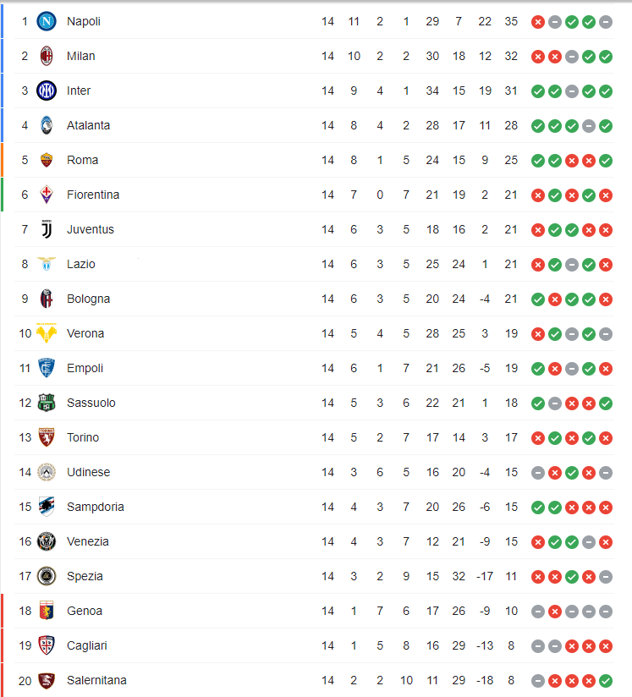The width and height of the screenshot is (632, 697).
Task: Click the Verona club badge
Action: pyautogui.click(x=47, y=333)
